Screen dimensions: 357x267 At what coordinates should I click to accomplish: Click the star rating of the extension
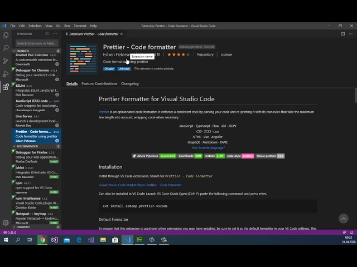click(178, 55)
